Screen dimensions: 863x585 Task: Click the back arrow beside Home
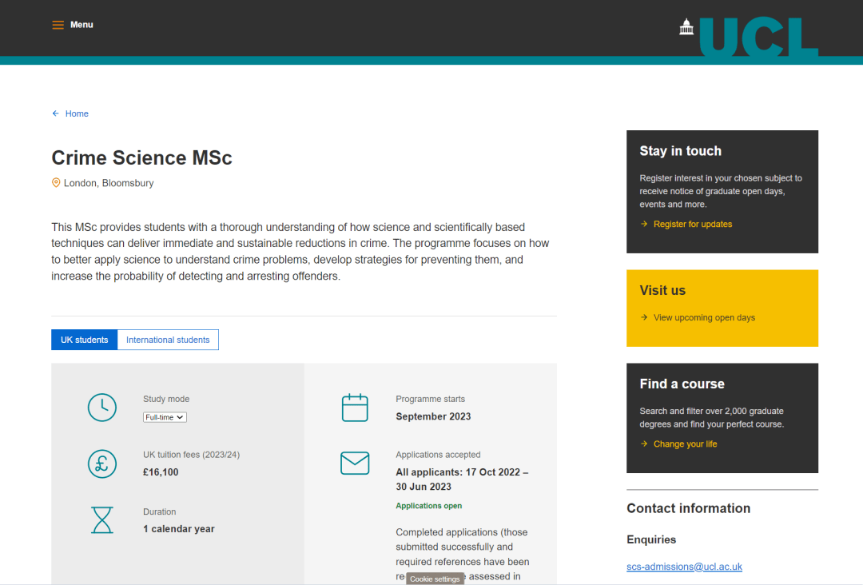[x=56, y=113]
